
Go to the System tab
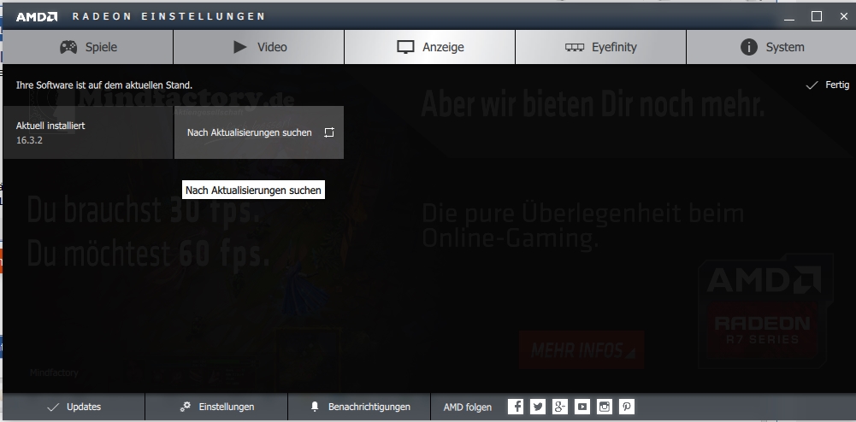point(770,47)
